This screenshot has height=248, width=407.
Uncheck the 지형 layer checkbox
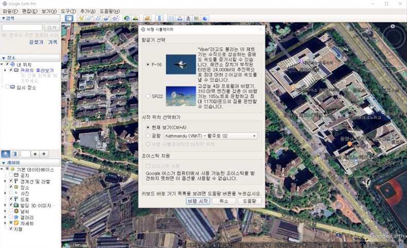coord(11,228)
